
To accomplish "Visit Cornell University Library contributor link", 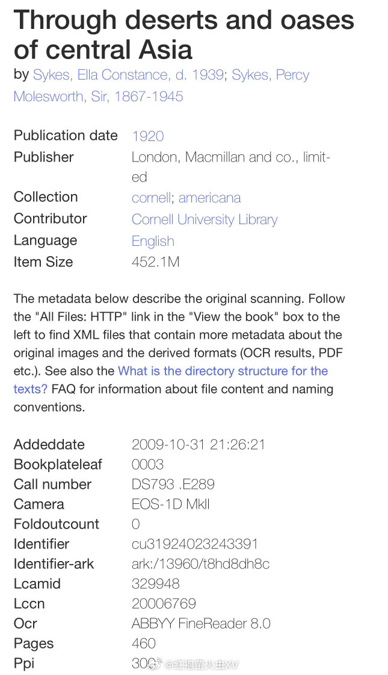I will point(205,219).
